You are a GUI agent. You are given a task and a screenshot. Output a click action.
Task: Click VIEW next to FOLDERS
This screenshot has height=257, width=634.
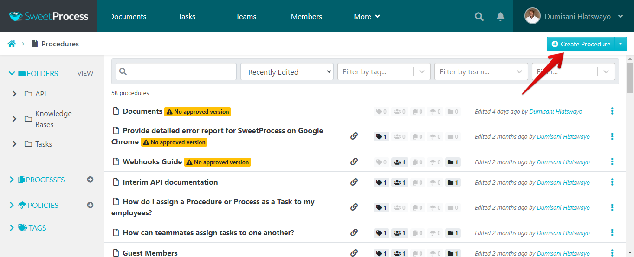(85, 73)
